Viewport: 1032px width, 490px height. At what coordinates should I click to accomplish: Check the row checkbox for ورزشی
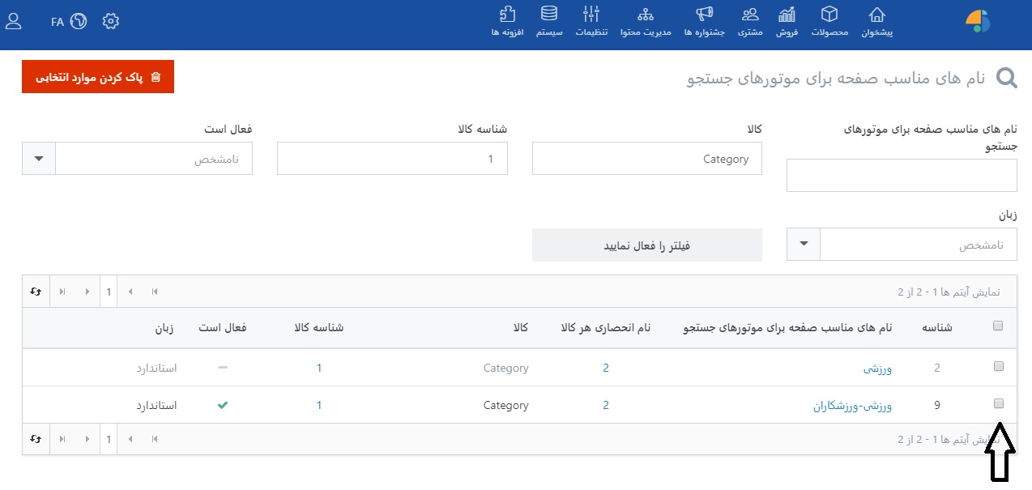coord(998,366)
